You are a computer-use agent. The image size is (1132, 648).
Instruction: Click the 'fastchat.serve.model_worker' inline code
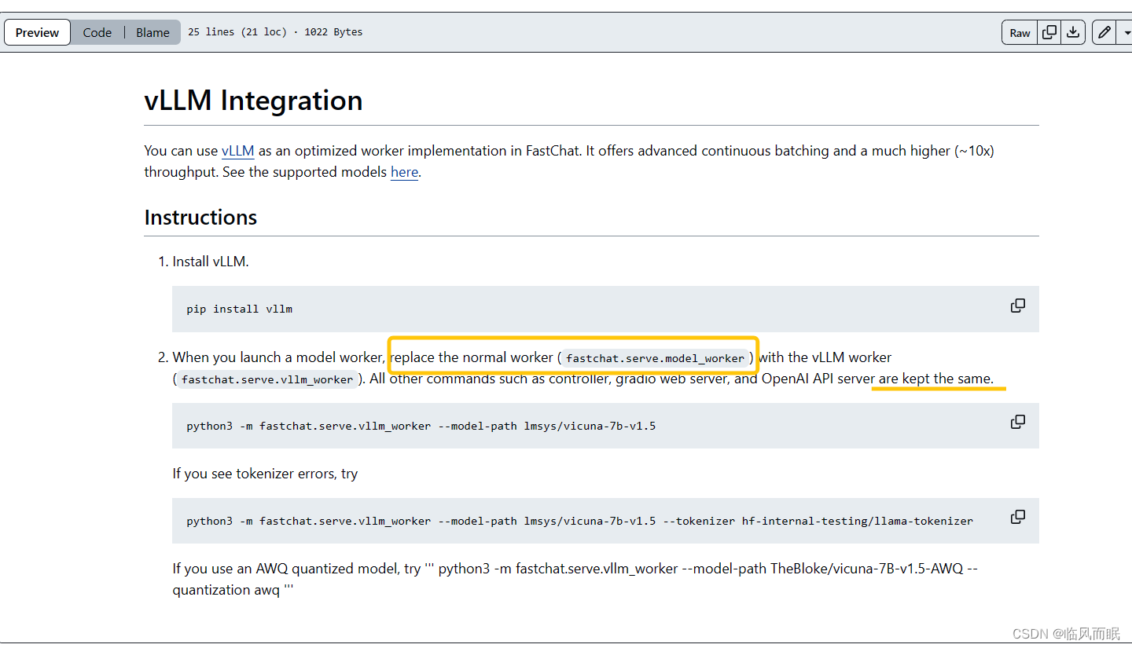pos(655,358)
